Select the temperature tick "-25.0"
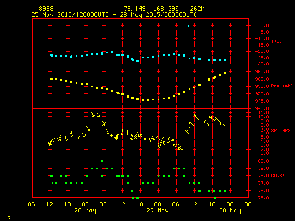Viewport: 295px width, 221px height. pos(262,58)
